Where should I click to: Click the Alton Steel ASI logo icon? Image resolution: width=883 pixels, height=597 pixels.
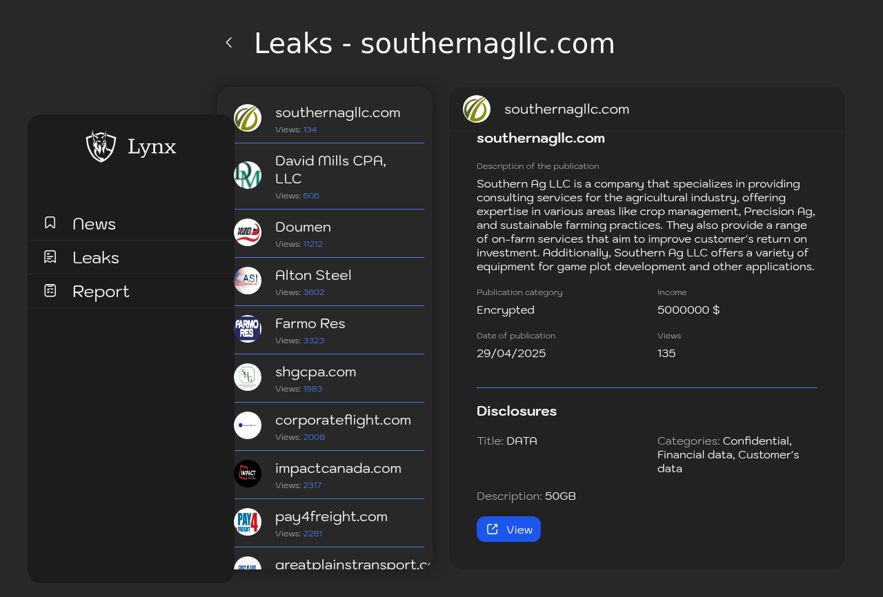(248, 281)
